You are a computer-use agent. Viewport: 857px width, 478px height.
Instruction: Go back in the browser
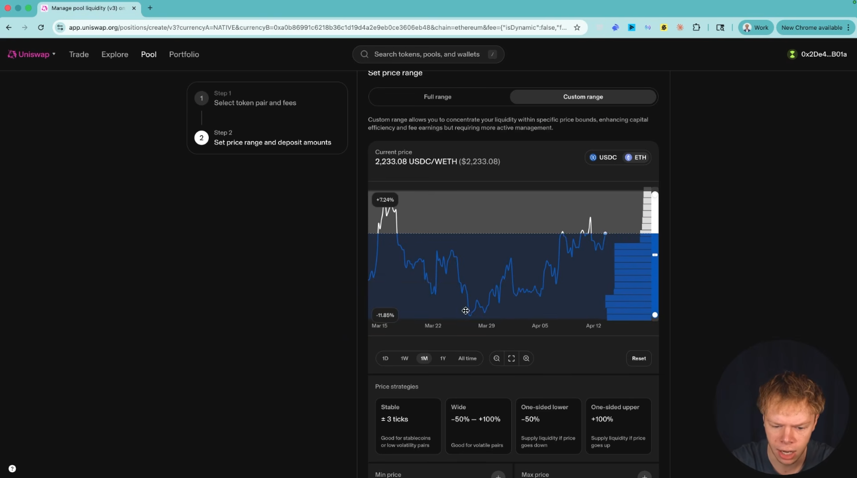9,27
